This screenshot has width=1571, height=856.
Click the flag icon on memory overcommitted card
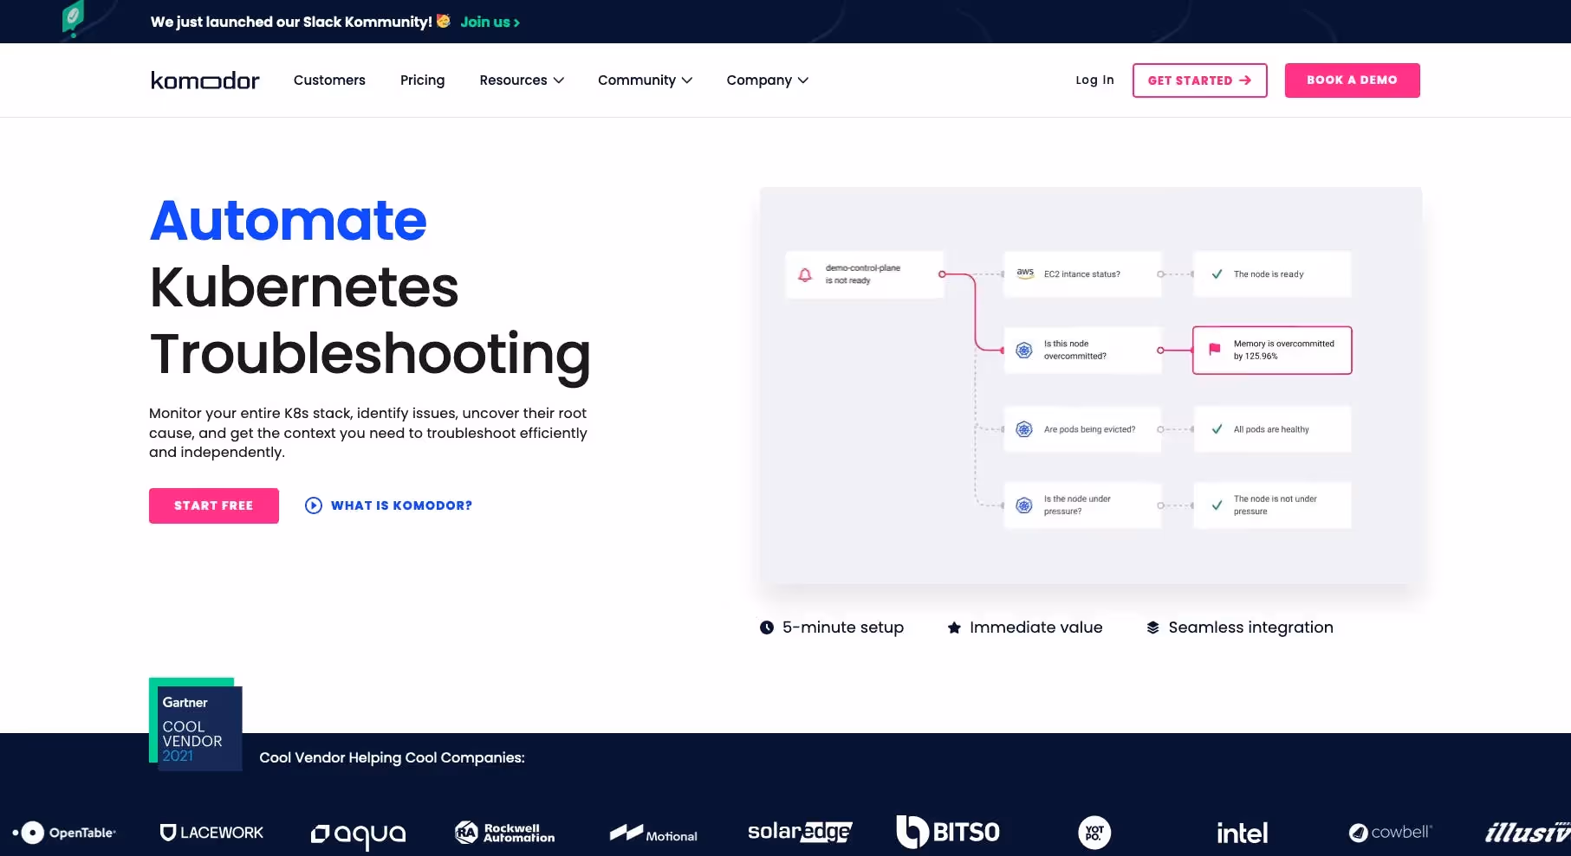tap(1215, 350)
